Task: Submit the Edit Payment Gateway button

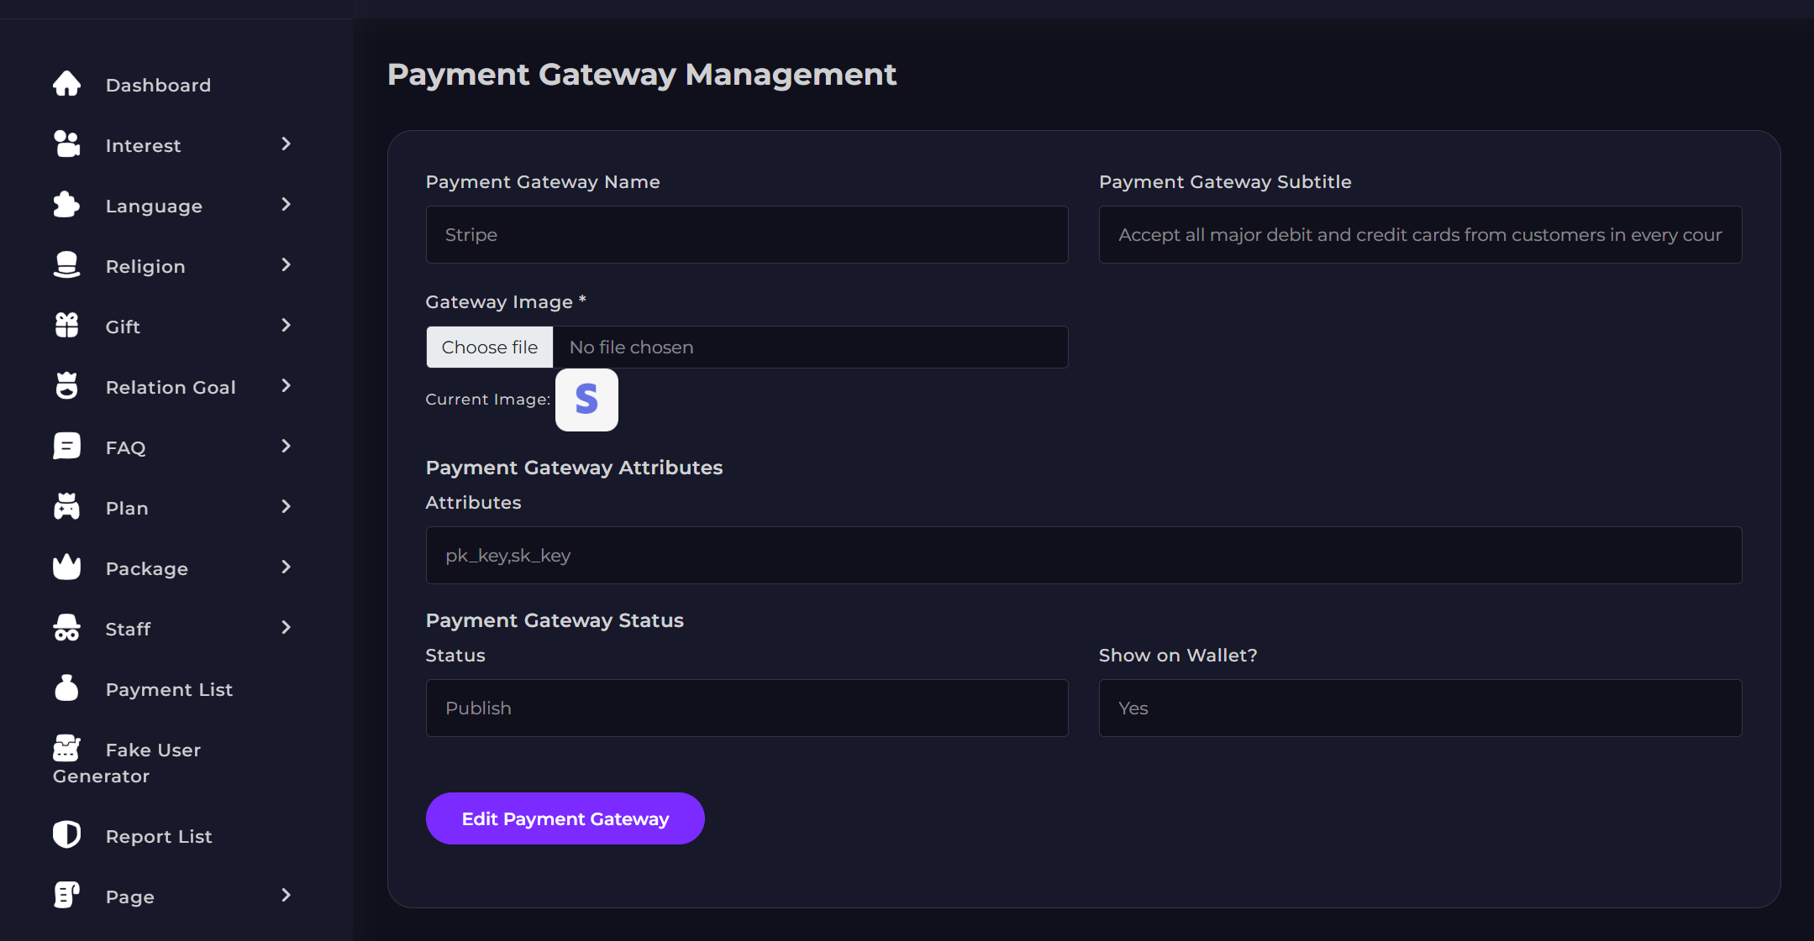Action: pos(565,818)
